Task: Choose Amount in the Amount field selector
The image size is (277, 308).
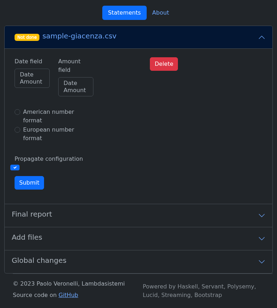Action: coord(75,90)
